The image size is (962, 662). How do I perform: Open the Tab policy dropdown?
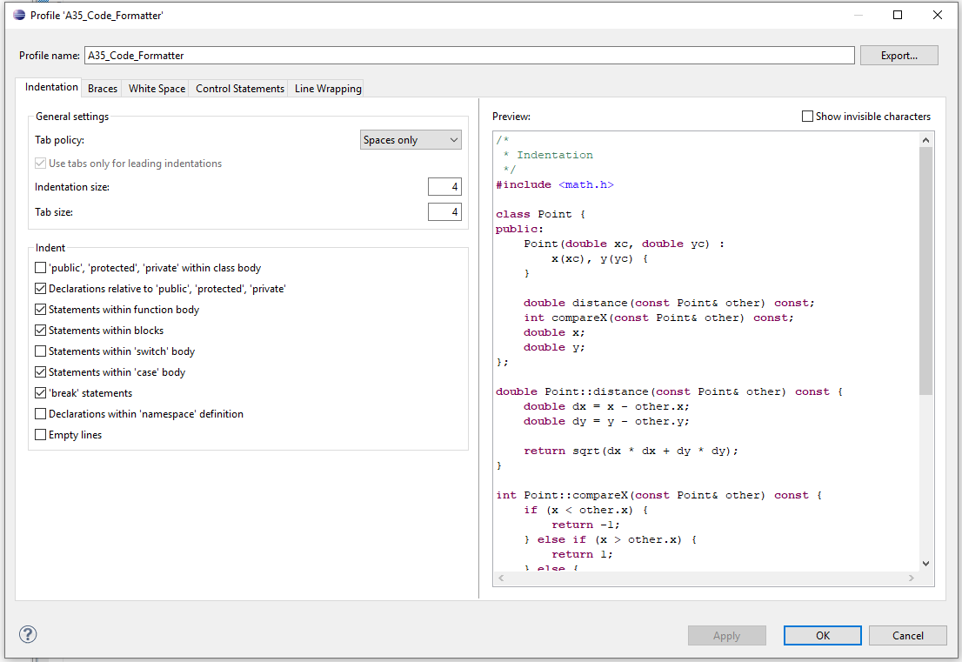pos(411,139)
